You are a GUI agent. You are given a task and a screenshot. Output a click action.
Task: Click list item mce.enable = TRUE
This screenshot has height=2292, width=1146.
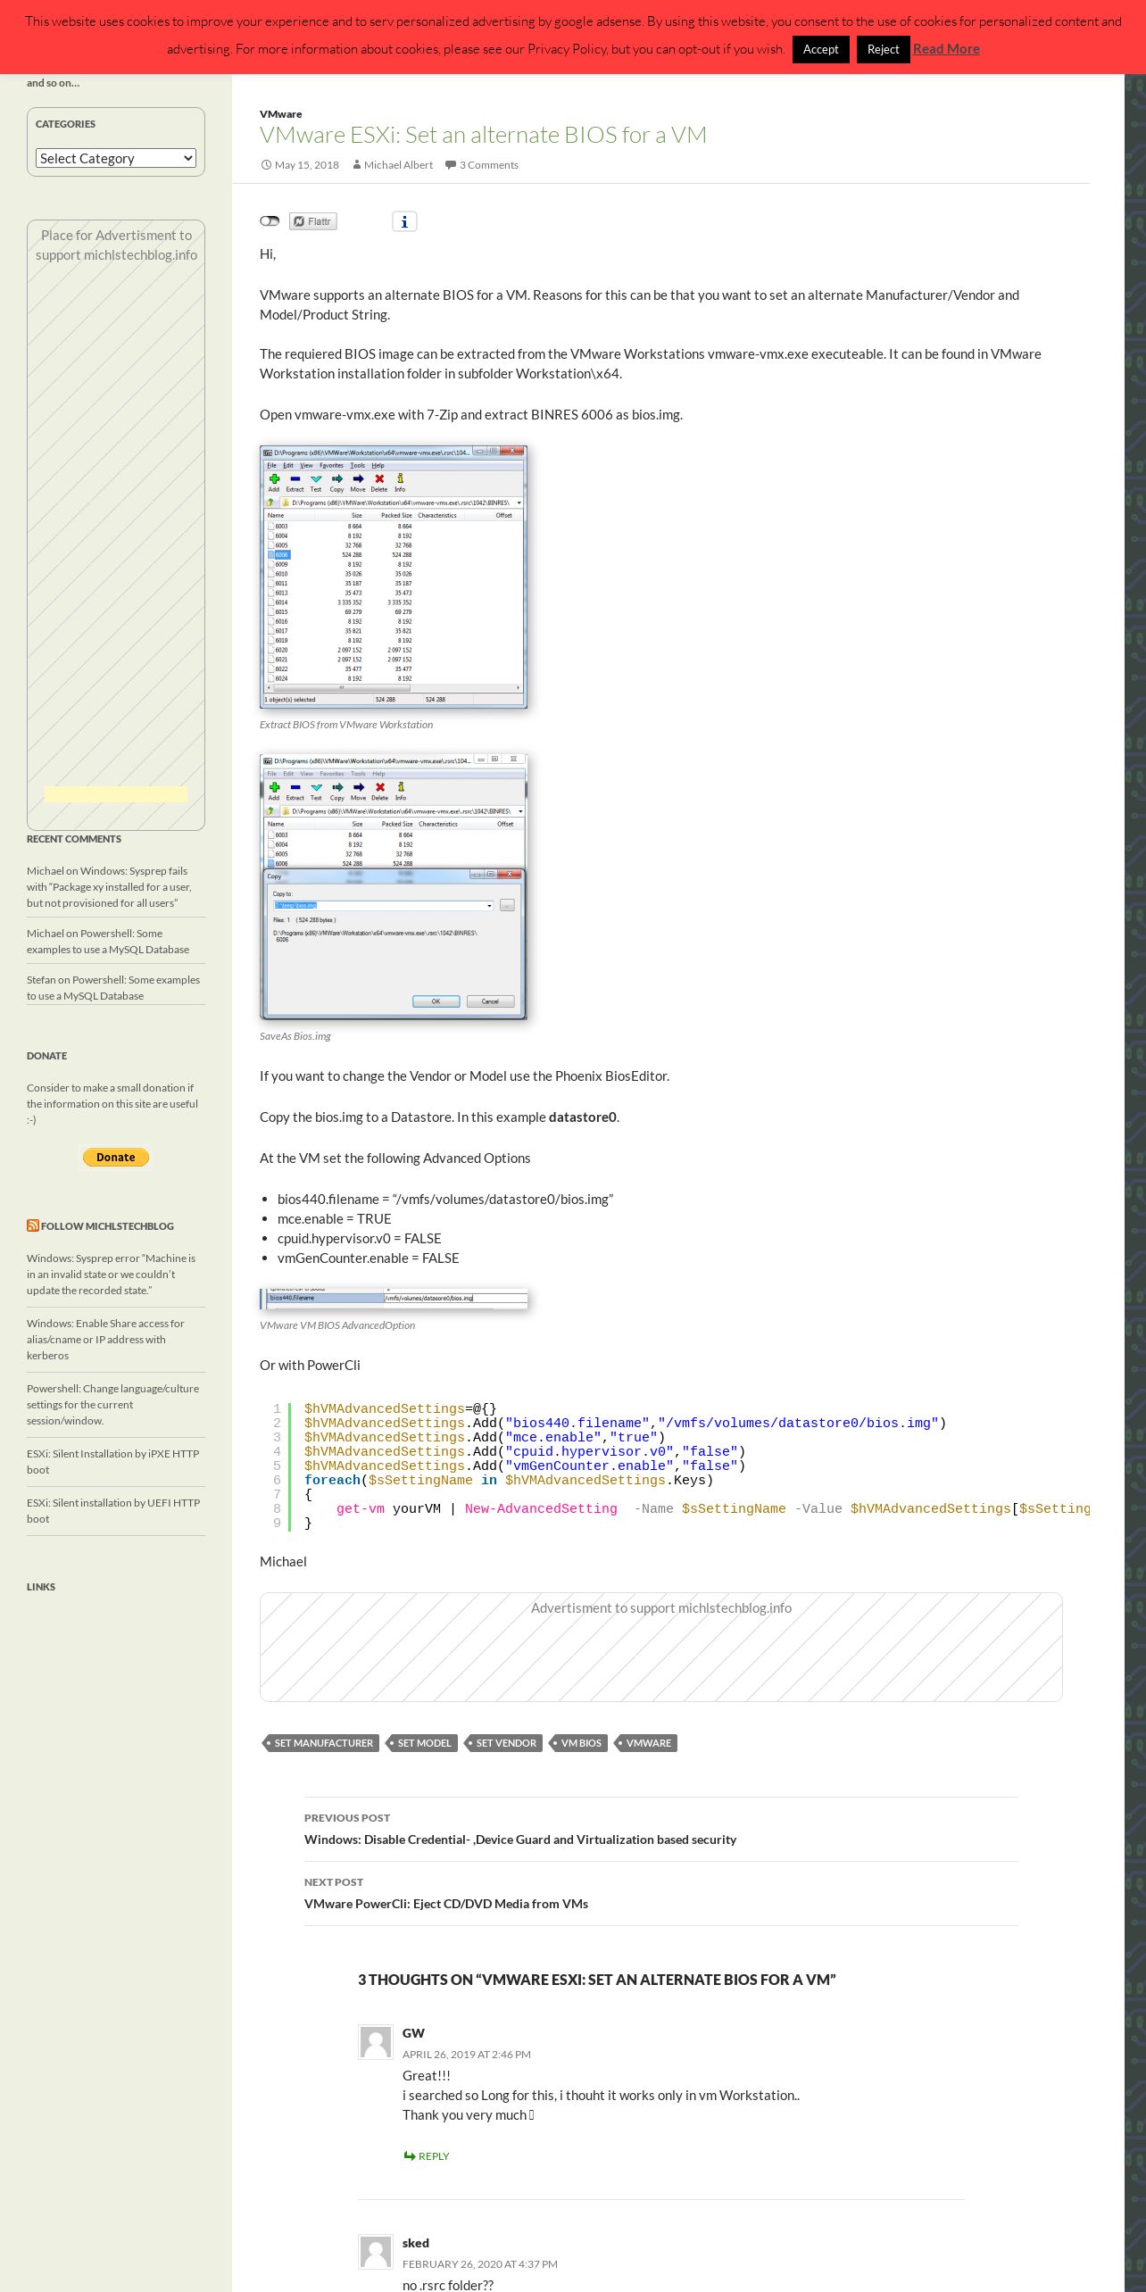coord(335,1219)
